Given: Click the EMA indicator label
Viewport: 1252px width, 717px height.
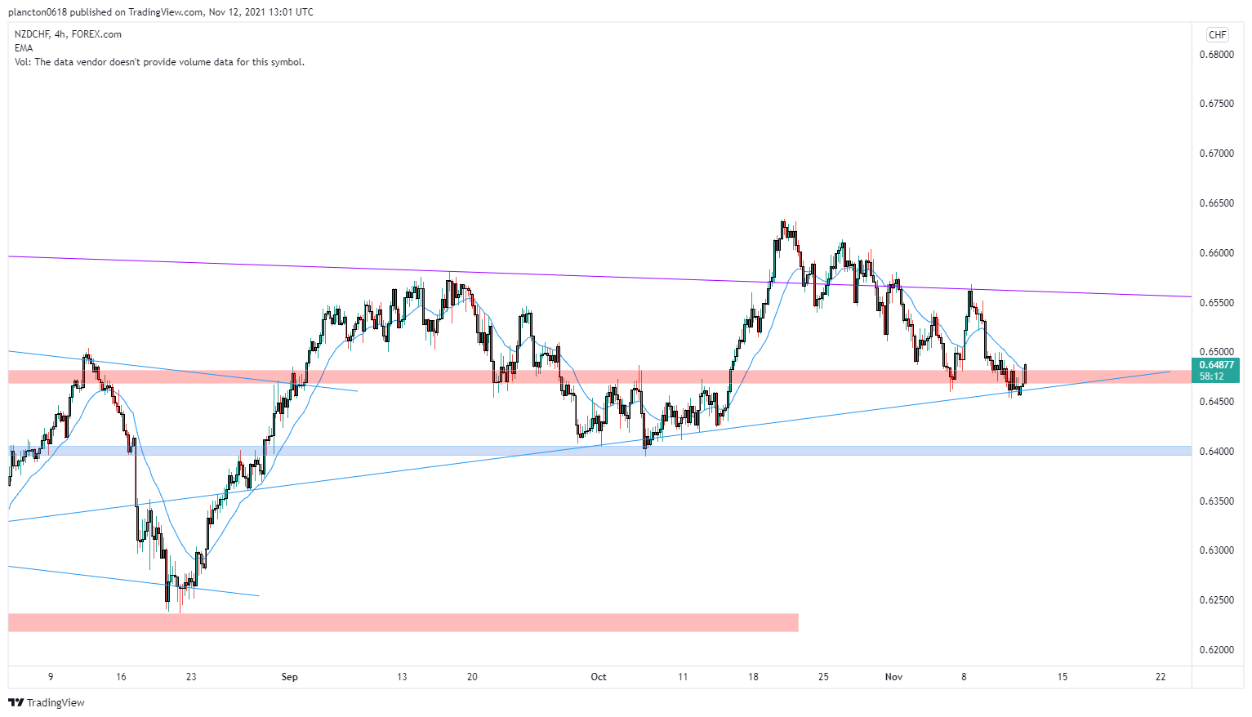Looking at the screenshot, I should (x=24, y=48).
